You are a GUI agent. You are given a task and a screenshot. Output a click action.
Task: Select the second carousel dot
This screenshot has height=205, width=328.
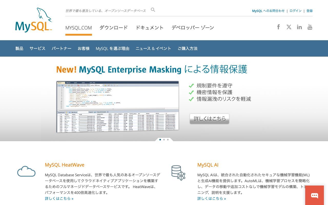(x=164, y=140)
